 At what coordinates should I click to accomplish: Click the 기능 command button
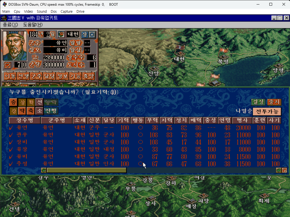point(75,76)
